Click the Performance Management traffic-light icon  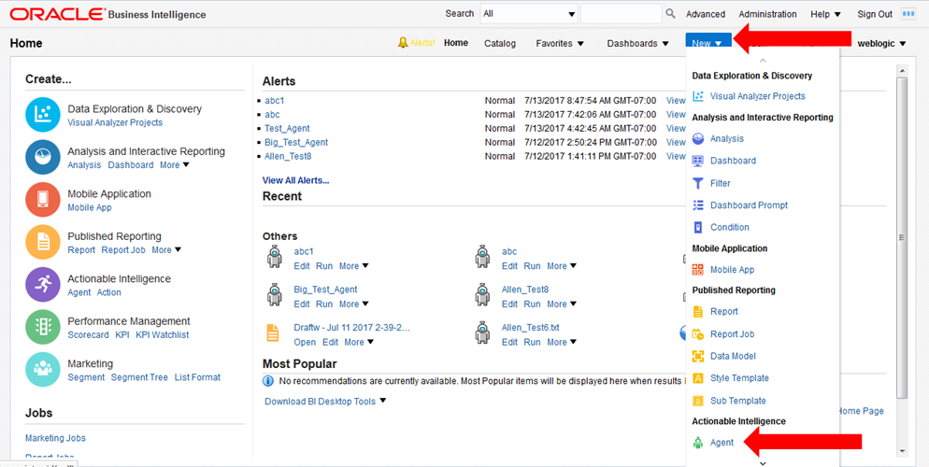[43, 327]
